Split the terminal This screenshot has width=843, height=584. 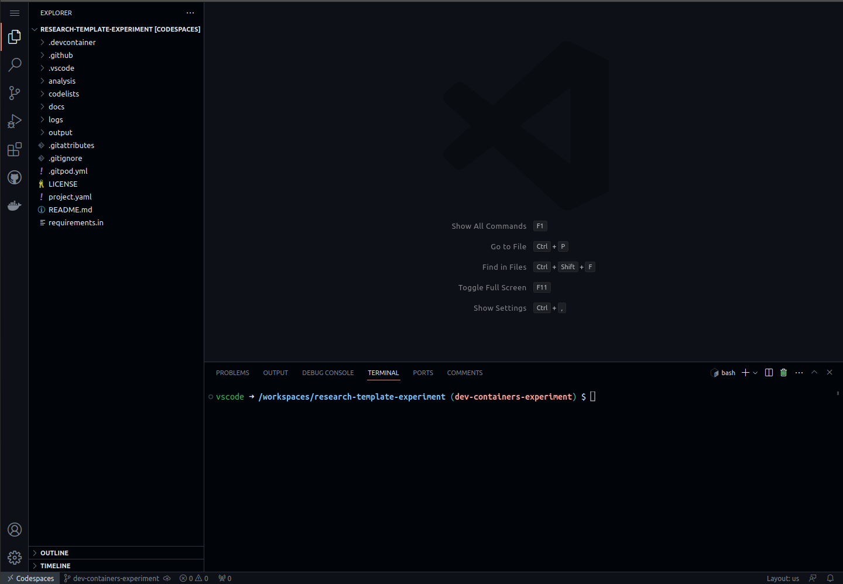pyautogui.click(x=769, y=373)
